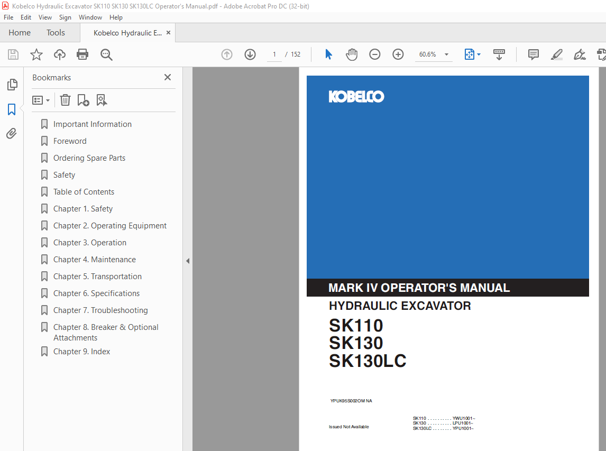The width and height of the screenshot is (606, 451).
Task: Add a sticky note comment
Action: click(x=534, y=54)
